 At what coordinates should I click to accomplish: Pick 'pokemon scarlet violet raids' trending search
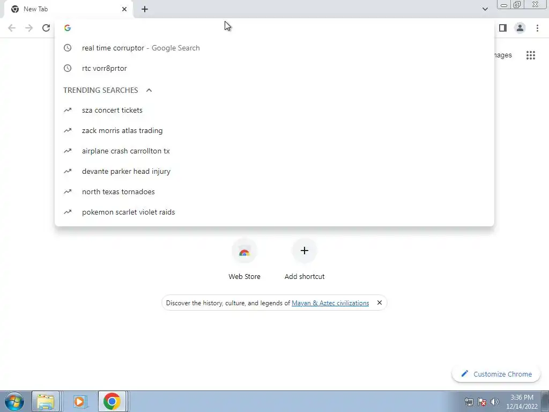(274, 212)
